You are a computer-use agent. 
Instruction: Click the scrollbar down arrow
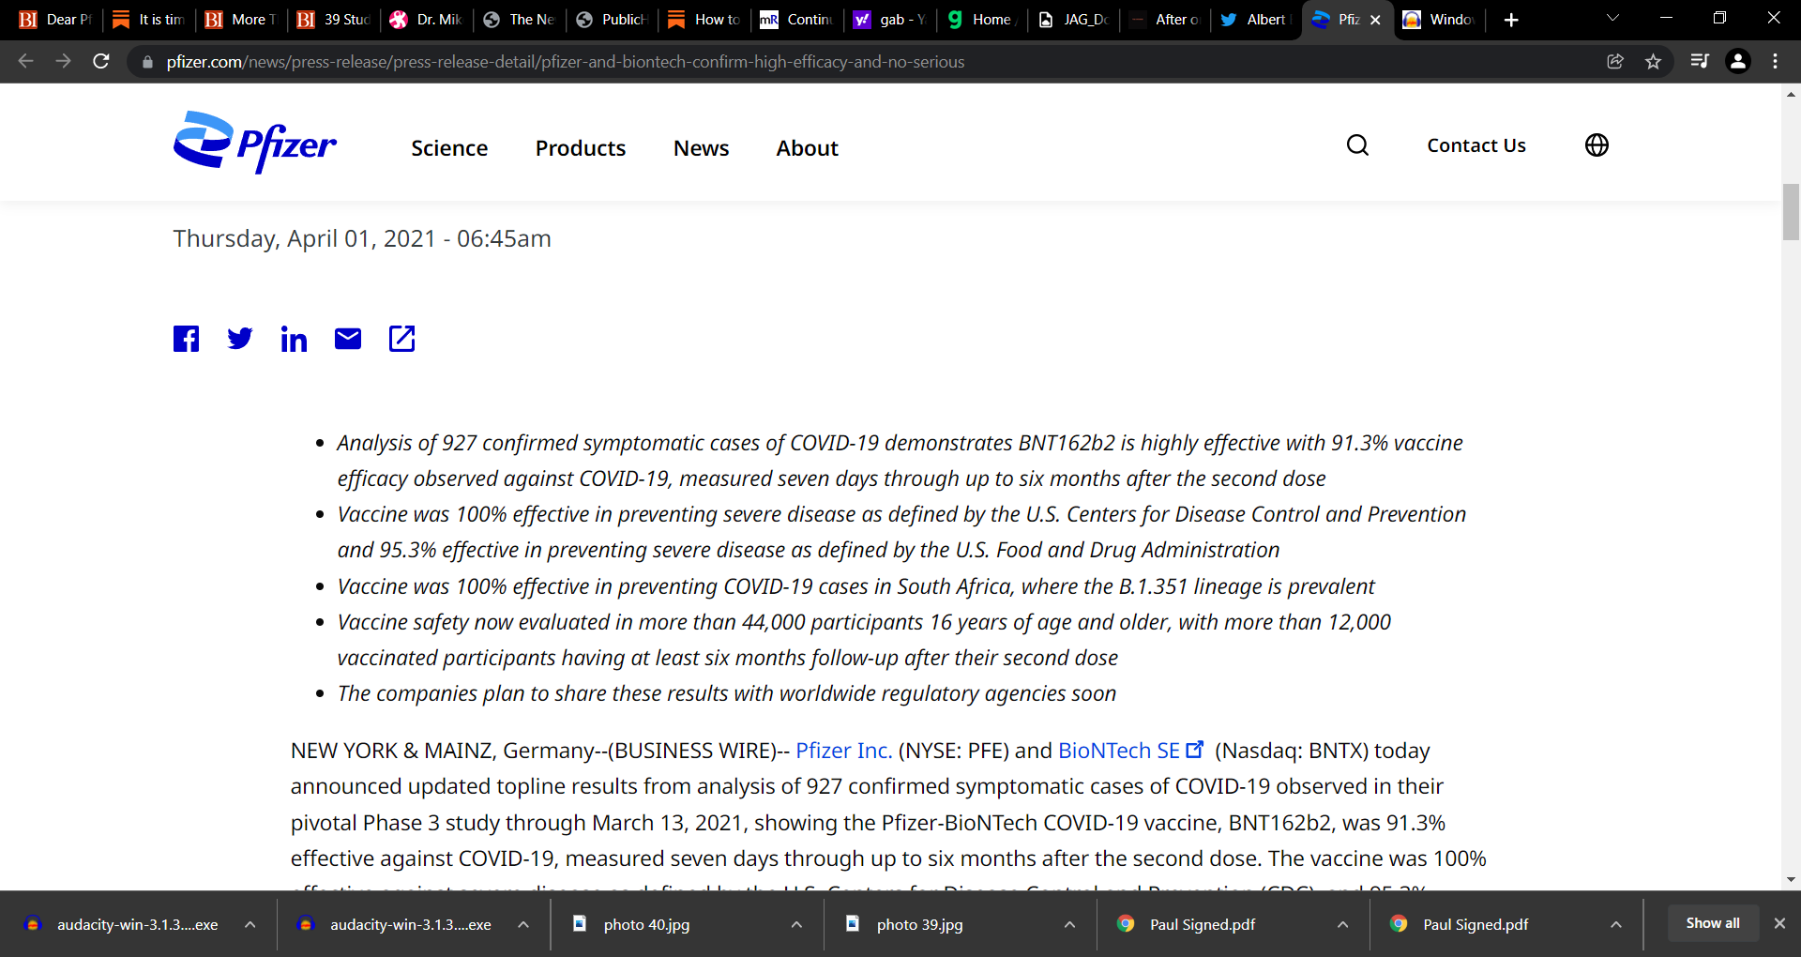coord(1791,880)
